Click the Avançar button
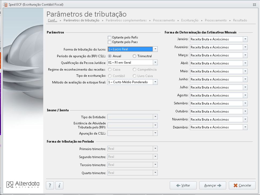The width and height of the screenshot is (260, 195). (x=212, y=185)
